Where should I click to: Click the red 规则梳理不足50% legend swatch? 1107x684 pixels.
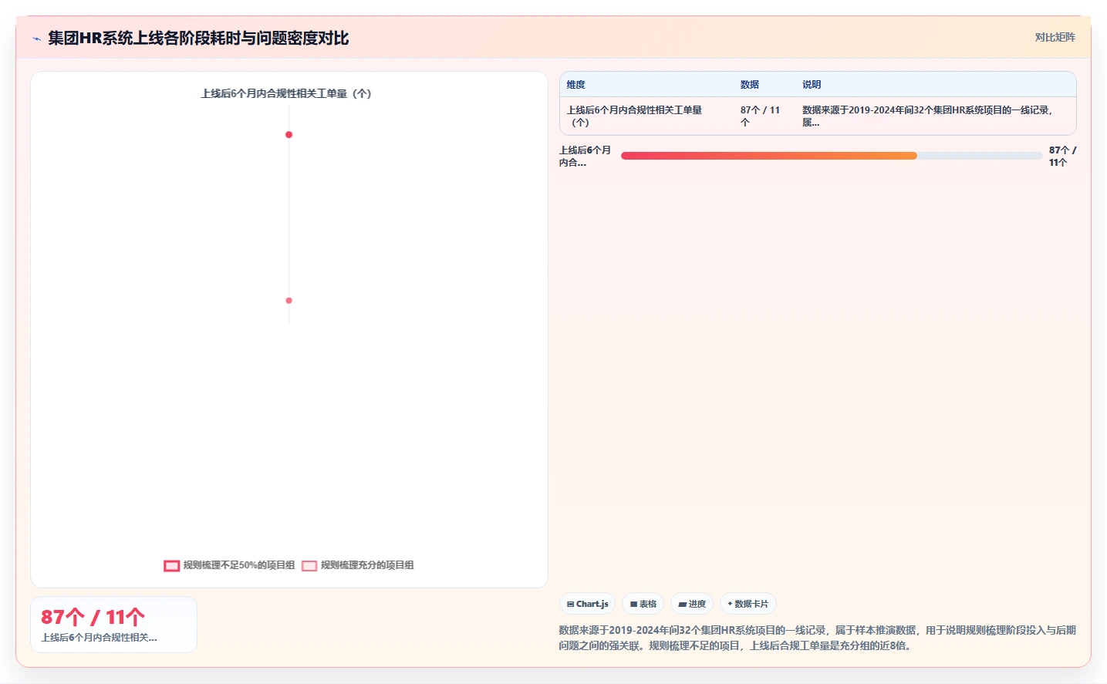(x=172, y=566)
